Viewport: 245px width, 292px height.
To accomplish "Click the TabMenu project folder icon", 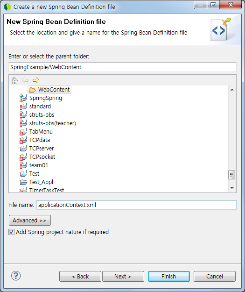I will [x=23, y=132].
